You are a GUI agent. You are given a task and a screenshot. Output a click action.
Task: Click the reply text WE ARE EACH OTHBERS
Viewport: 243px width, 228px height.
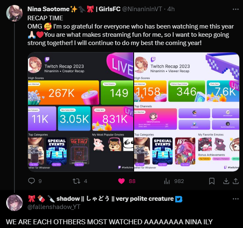tap(45, 222)
